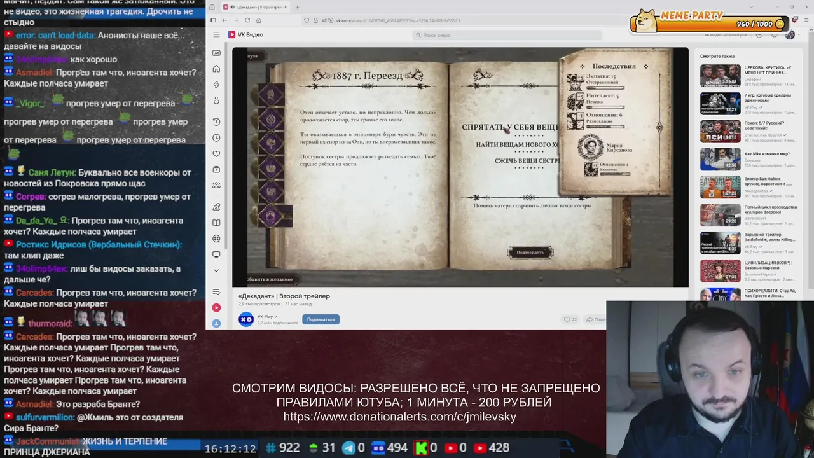The image size is (814, 458).
Task: Go to VK Video home sidebar icon
Action: 216,69
